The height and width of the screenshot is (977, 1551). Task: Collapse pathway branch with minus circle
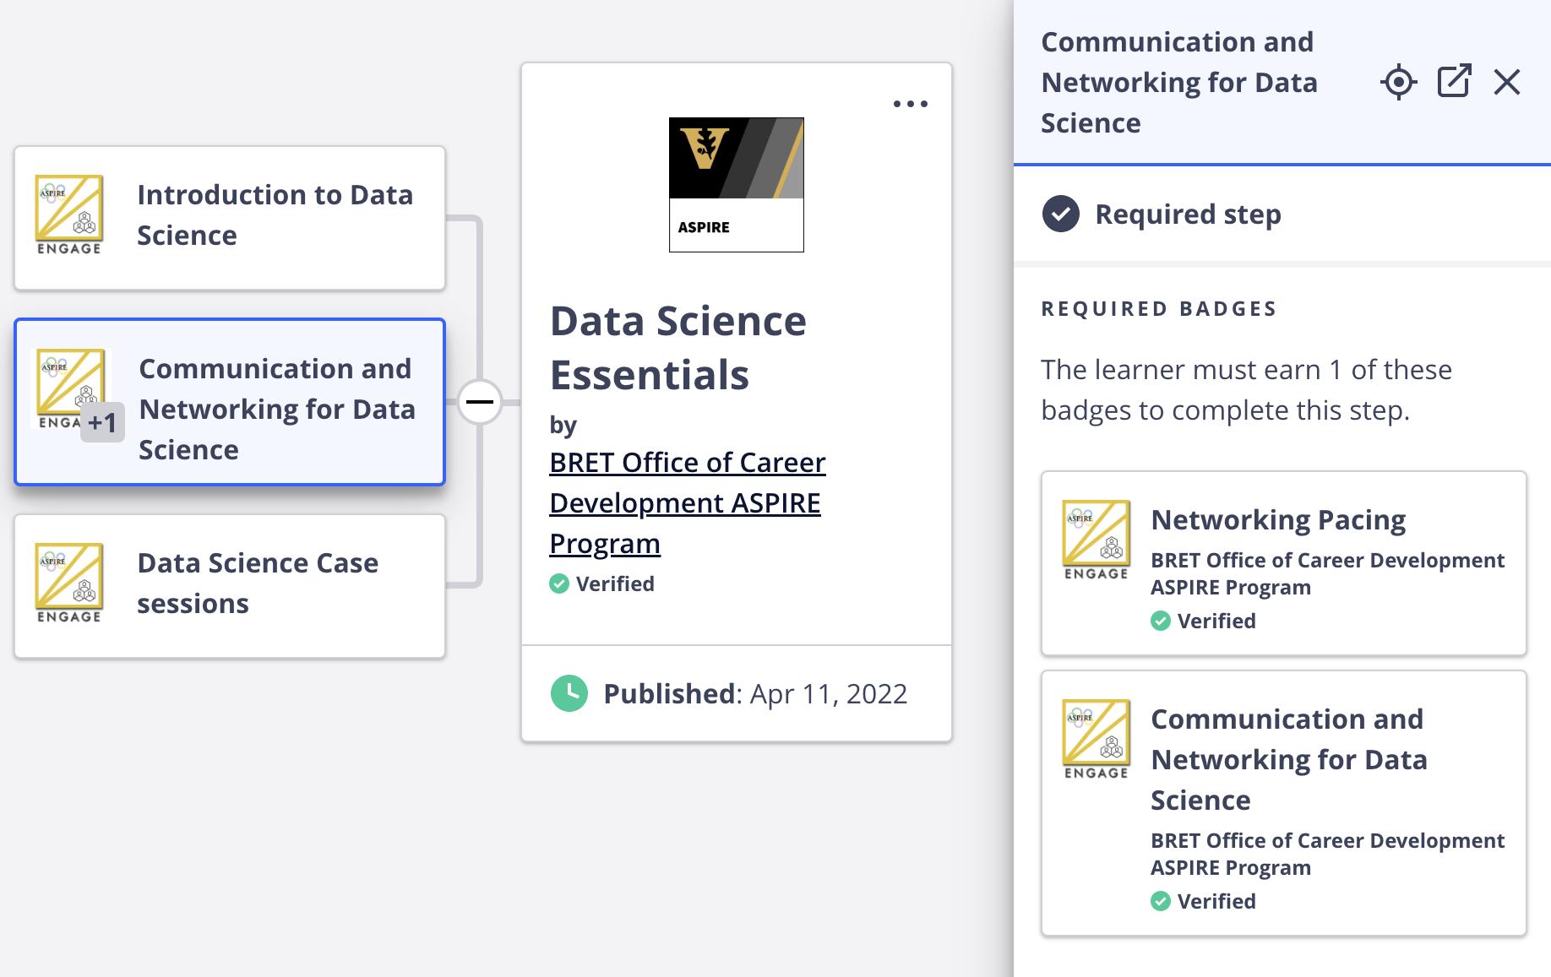click(x=480, y=402)
